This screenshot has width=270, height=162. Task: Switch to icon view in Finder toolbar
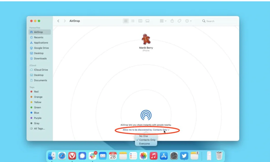(x=126, y=21)
